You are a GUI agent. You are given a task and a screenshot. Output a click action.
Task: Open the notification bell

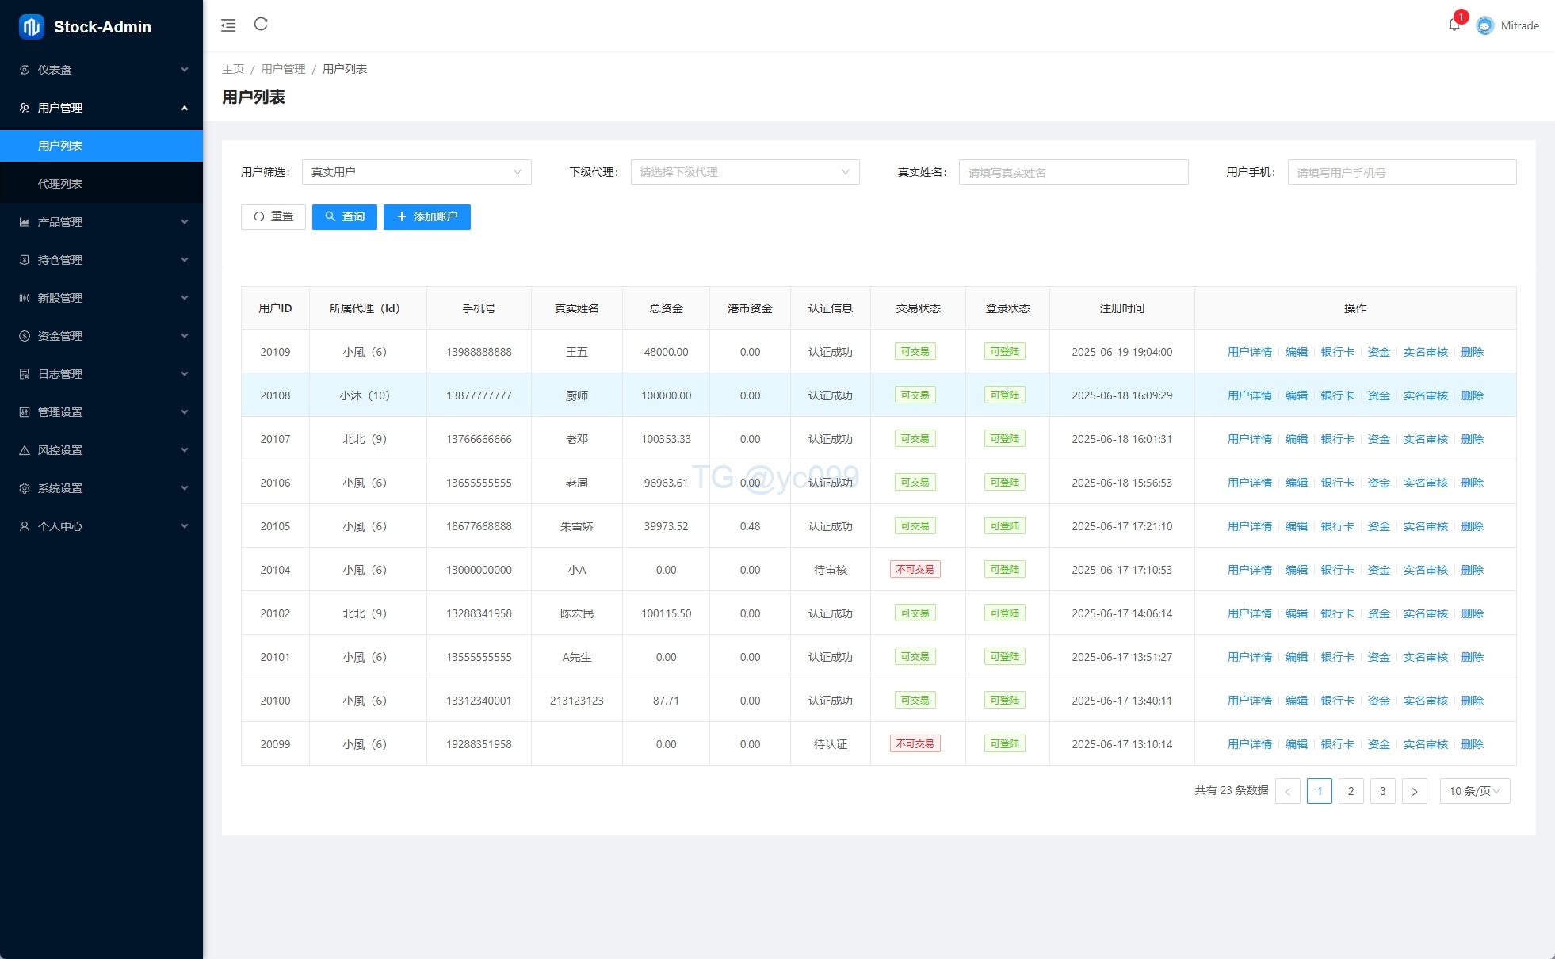1454,25
